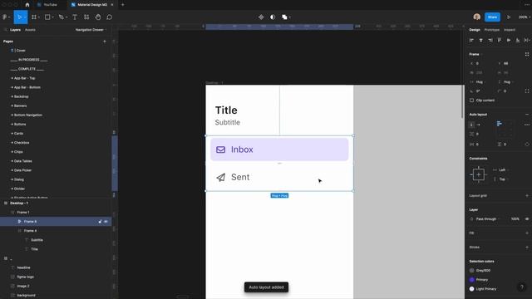Remove auto layout with minus button
This screenshot has height=299, width=532.
point(527,115)
